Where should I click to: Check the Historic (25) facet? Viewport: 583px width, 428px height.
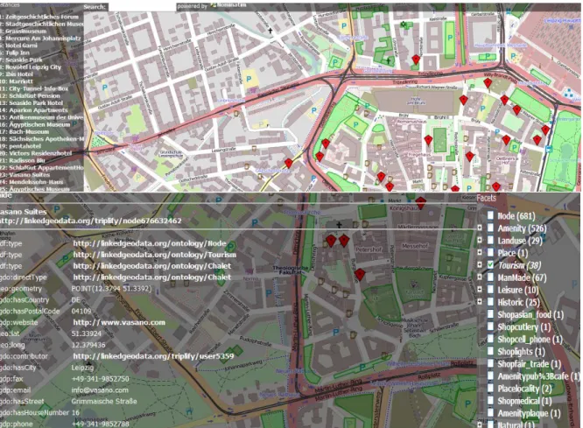click(490, 302)
